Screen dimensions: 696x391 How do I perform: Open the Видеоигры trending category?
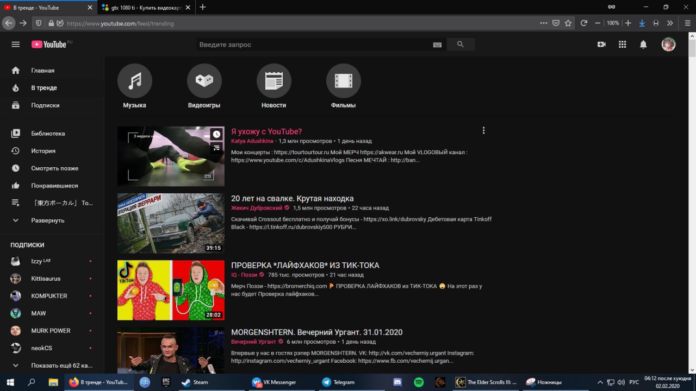point(204,86)
